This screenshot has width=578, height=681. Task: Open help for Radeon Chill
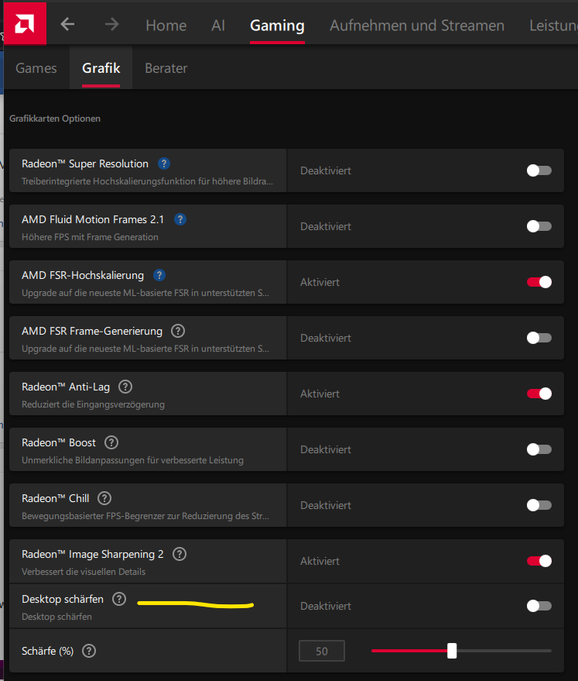(104, 498)
